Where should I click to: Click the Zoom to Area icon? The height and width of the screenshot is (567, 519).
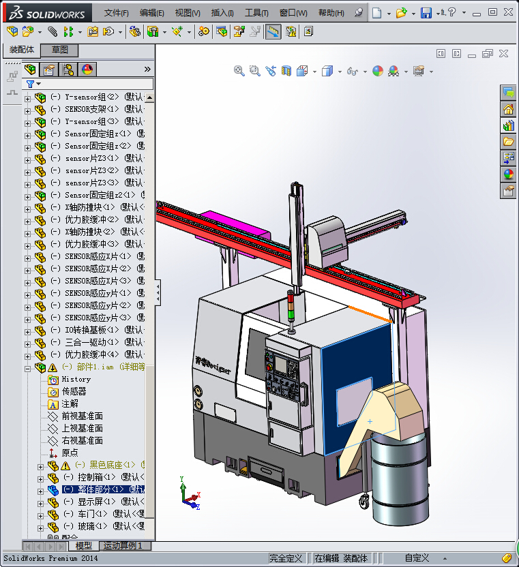pos(255,71)
